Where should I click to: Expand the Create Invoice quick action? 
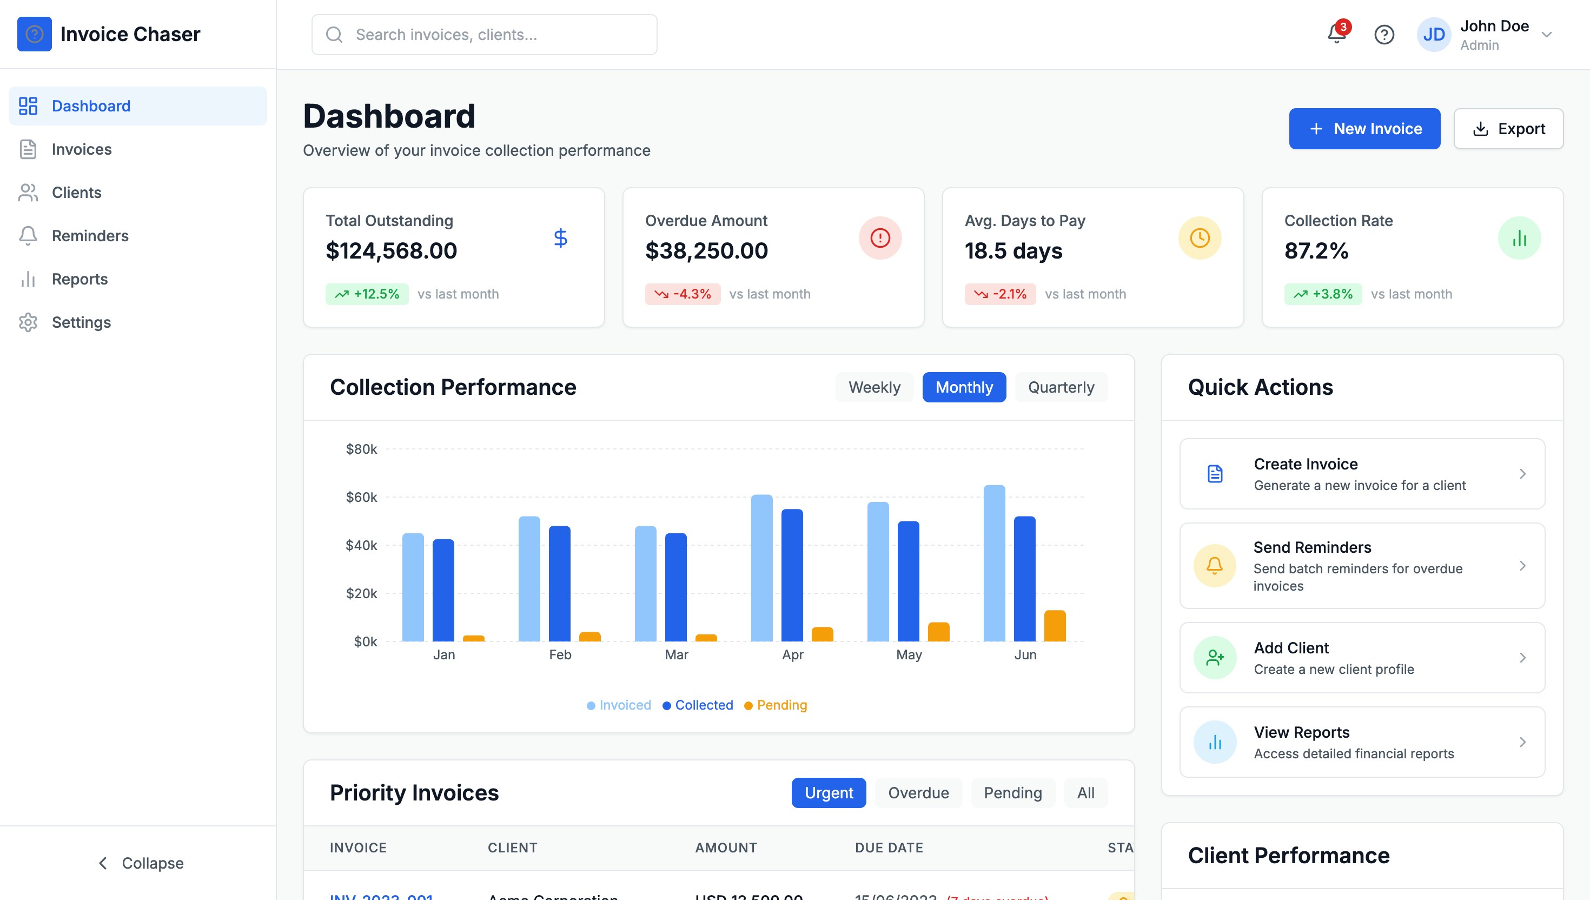point(1523,473)
